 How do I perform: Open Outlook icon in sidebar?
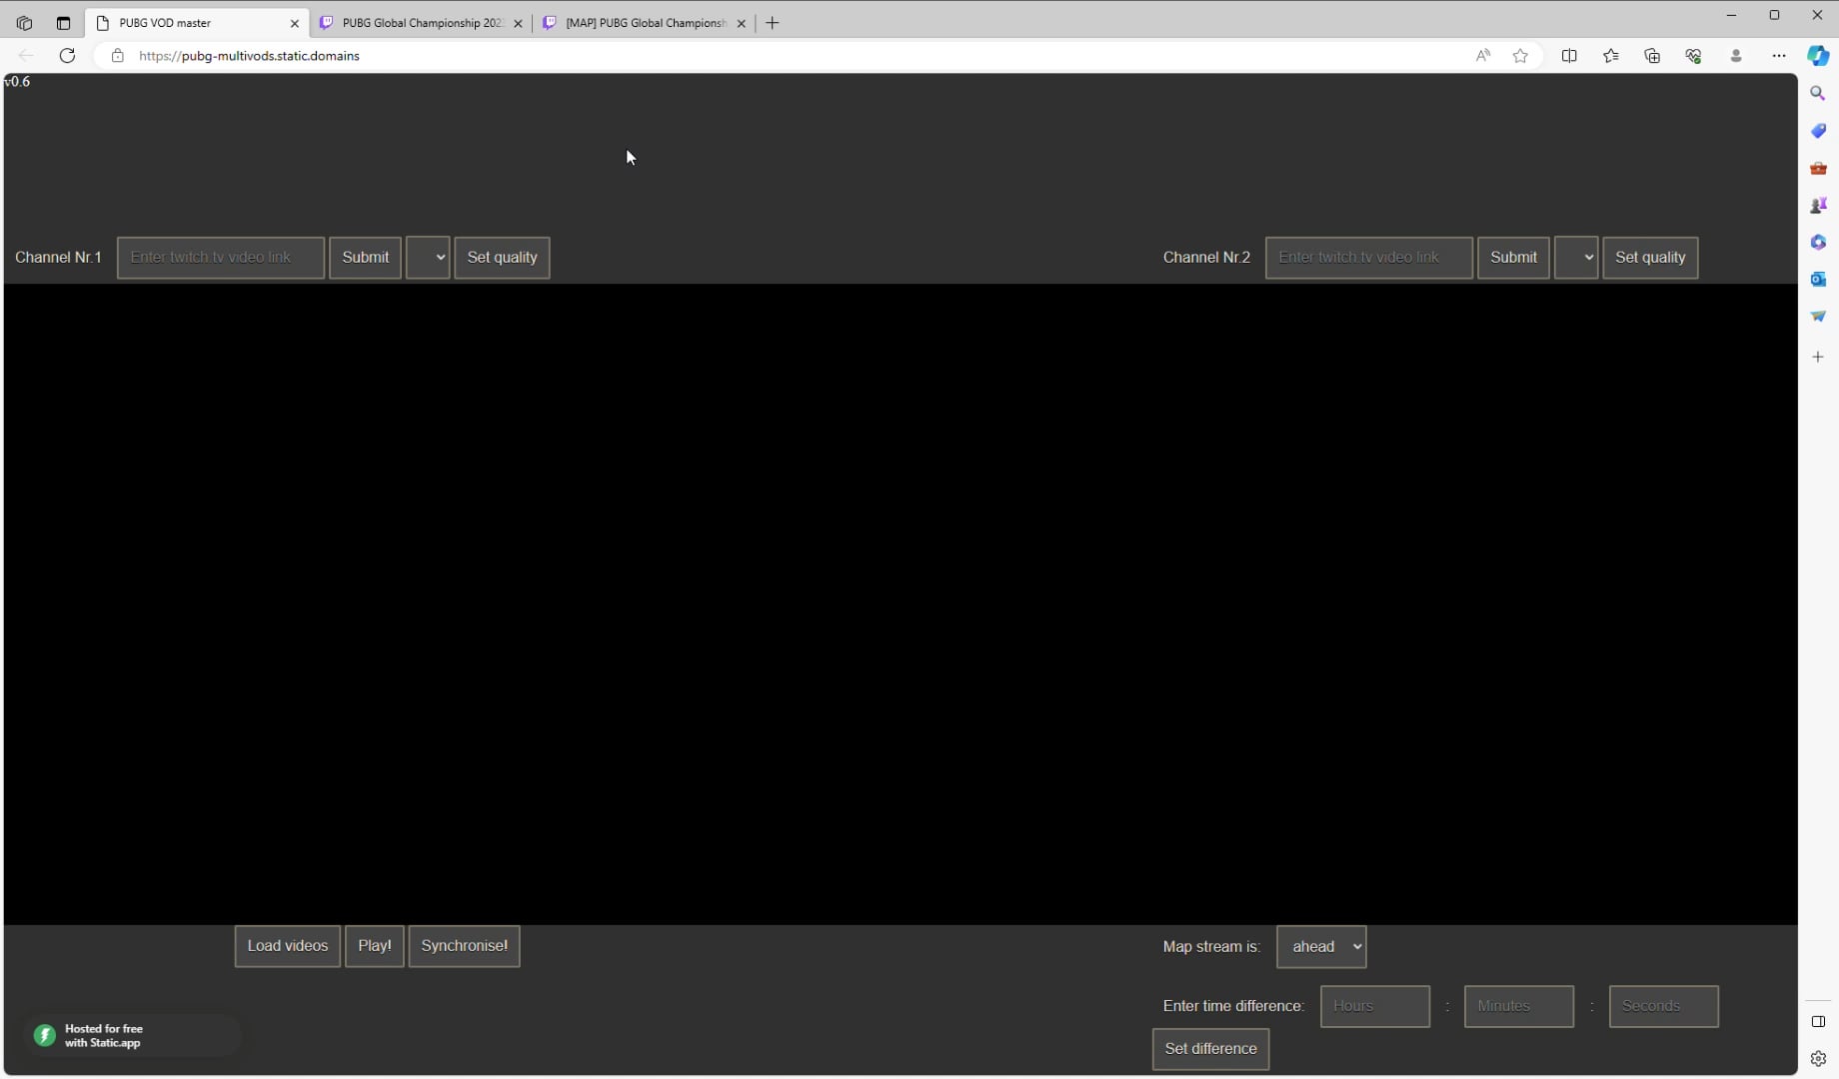tap(1818, 279)
